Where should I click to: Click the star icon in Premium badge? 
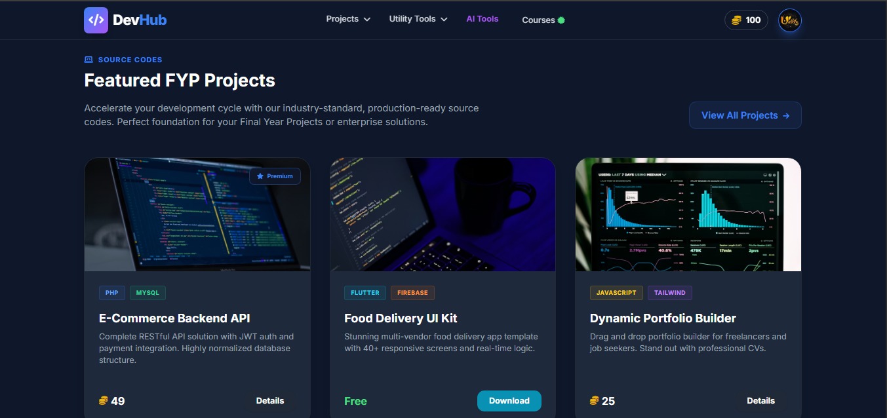260,176
